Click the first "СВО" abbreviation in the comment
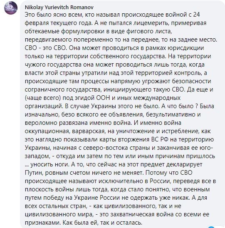This screenshot has width=225, height=228. pos(31,48)
